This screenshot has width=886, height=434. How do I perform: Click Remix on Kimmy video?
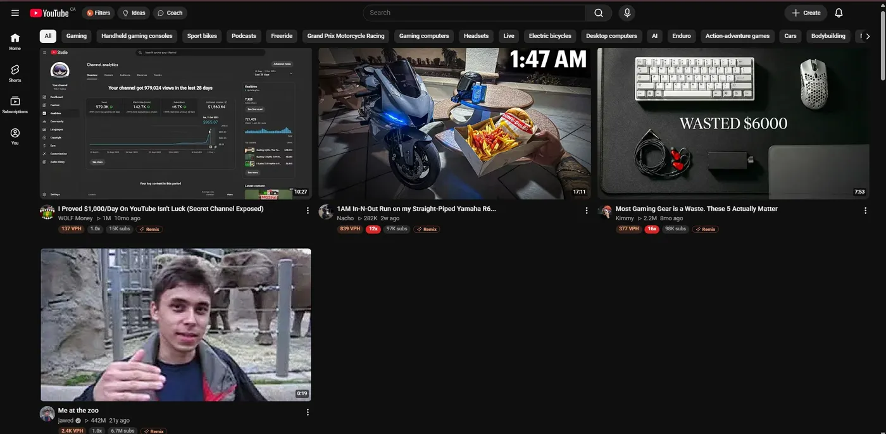point(706,229)
